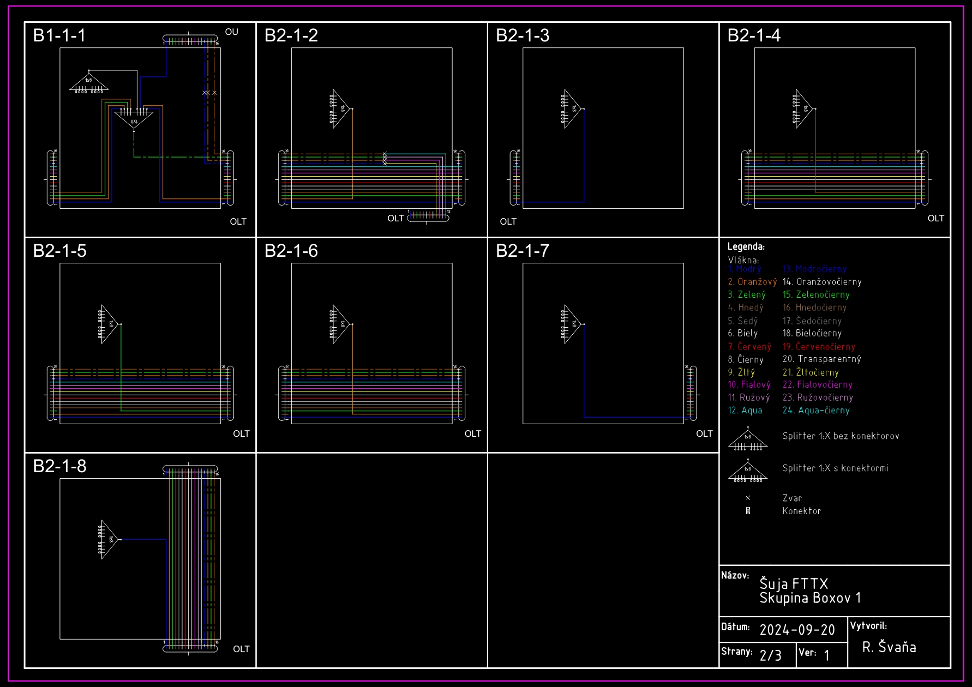
Task: Click the legend icon for splitter s konektormi
Action: point(748,472)
